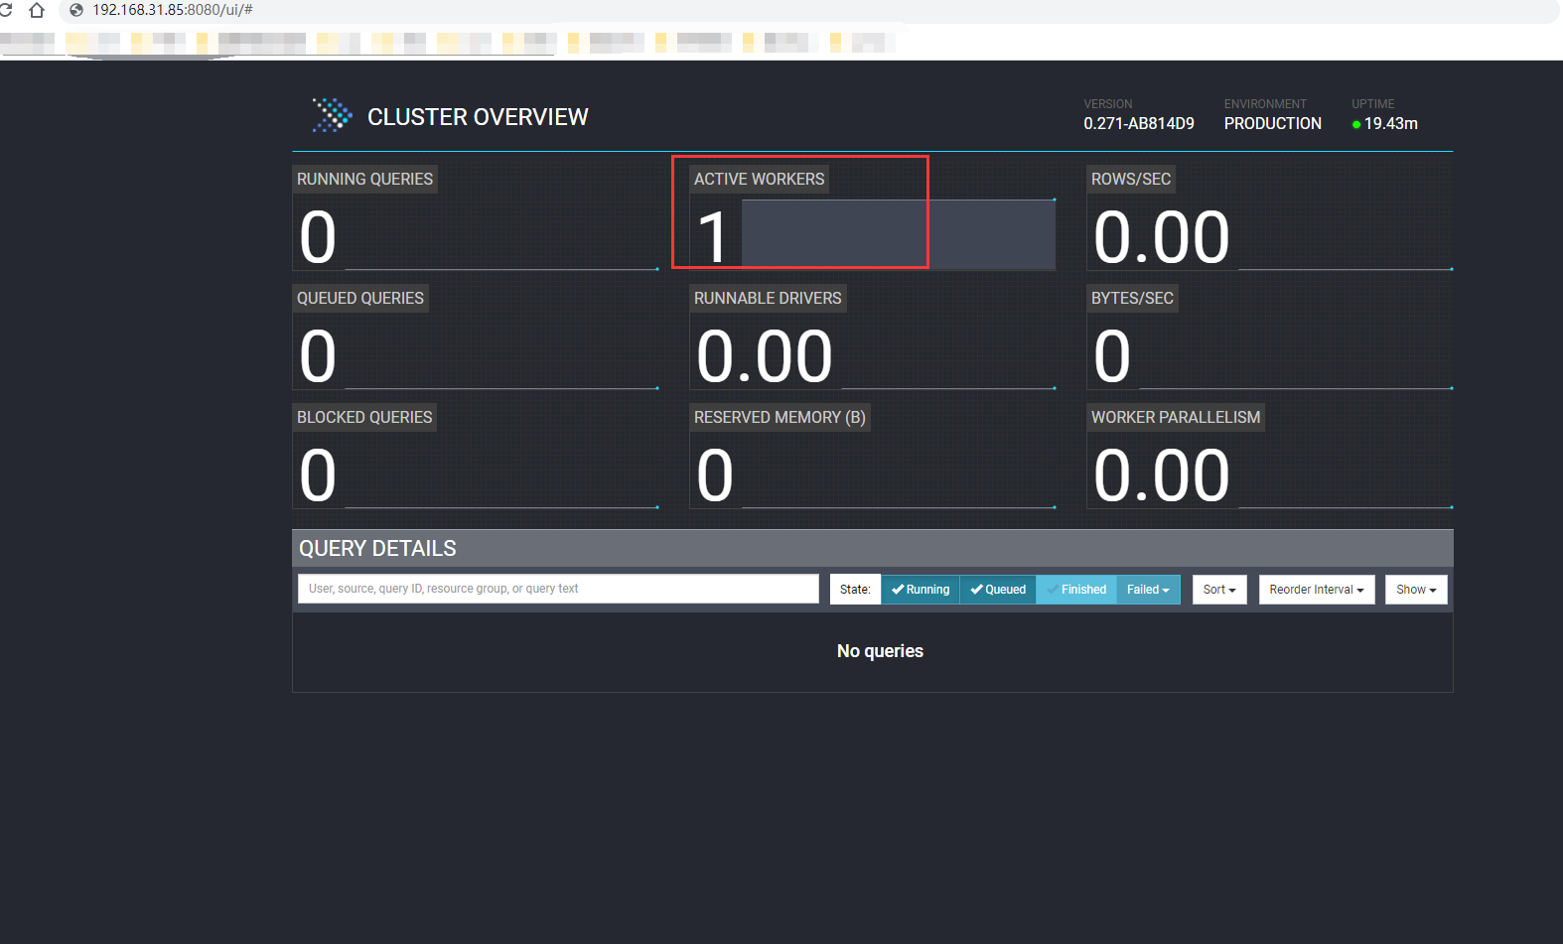Click the Rows/Sec value 0.00
1563x944 pixels.
[x=1162, y=238]
